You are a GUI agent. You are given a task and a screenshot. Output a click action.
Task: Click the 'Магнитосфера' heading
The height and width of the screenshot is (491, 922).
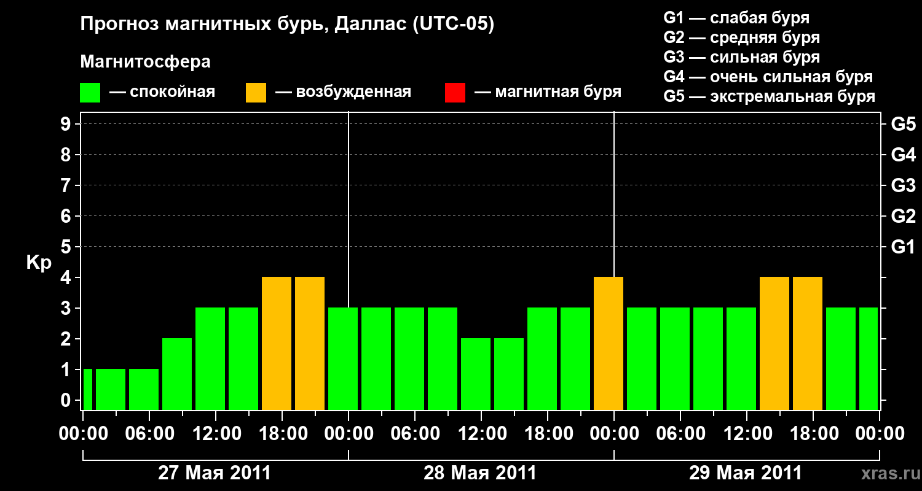pyautogui.click(x=146, y=62)
